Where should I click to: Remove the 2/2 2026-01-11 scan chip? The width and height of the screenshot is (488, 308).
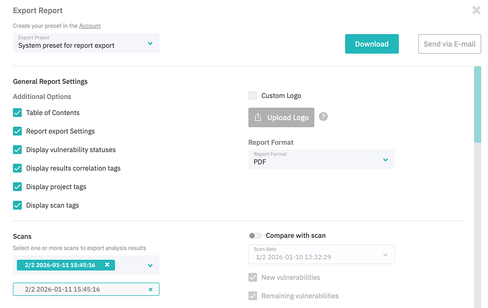(107, 265)
